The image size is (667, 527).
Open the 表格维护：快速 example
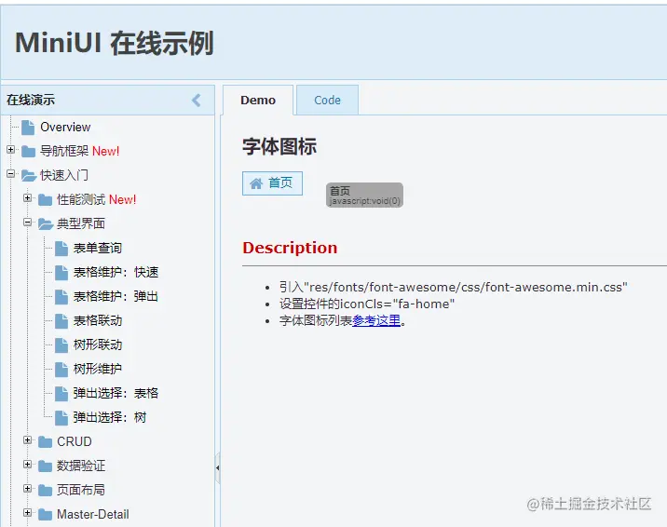pos(116,273)
